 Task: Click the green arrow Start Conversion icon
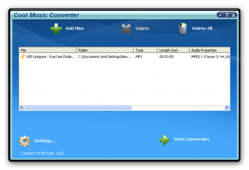[165, 140]
